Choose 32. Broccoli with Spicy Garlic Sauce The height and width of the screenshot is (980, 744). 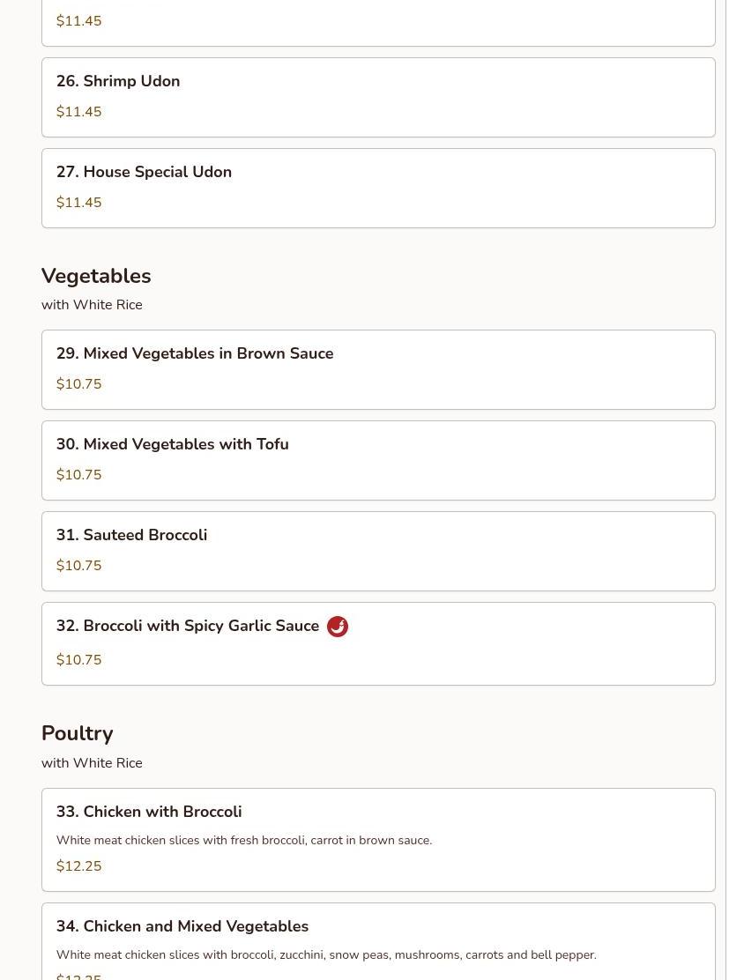click(x=378, y=643)
